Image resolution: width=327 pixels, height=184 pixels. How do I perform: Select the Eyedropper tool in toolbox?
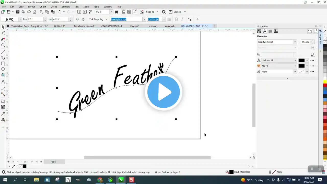pos(3,114)
